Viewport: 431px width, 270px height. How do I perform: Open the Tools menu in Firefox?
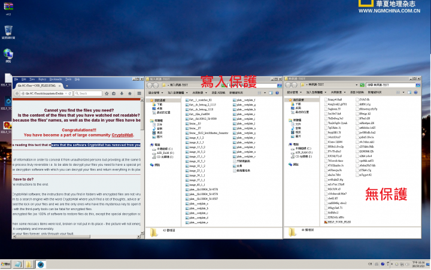pos(68,79)
